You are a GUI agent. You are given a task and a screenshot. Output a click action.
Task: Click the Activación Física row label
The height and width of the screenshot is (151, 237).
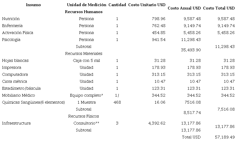pyautogui.click(x=18, y=33)
